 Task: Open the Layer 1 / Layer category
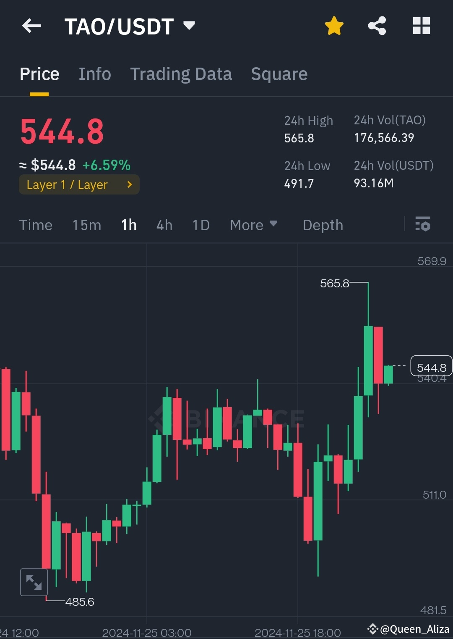[x=79, y=184]
